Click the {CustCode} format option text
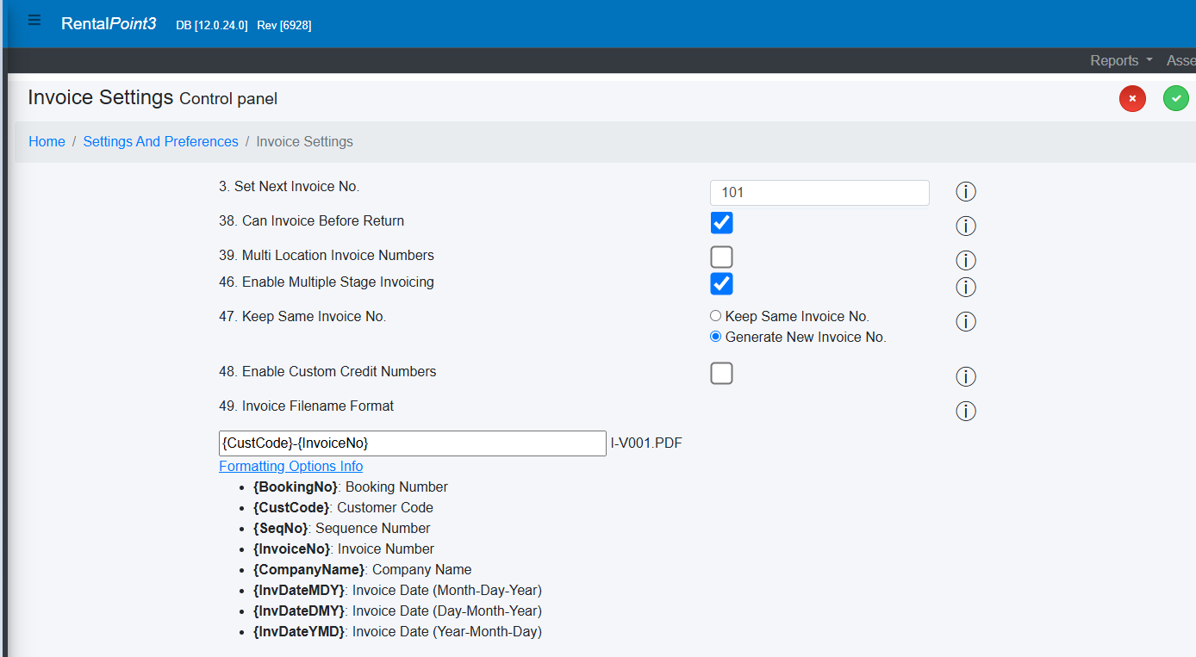This screenshot has width=1196, height=657. coord(291,507)
